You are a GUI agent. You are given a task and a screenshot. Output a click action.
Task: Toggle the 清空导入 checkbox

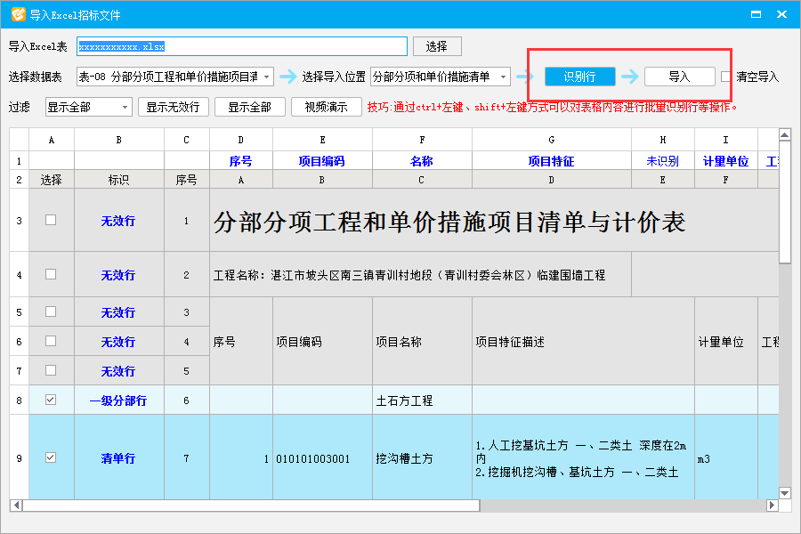pos(726,77)
